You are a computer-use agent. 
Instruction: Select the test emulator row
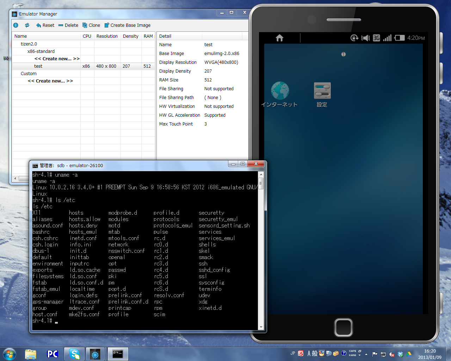(84, 66)
